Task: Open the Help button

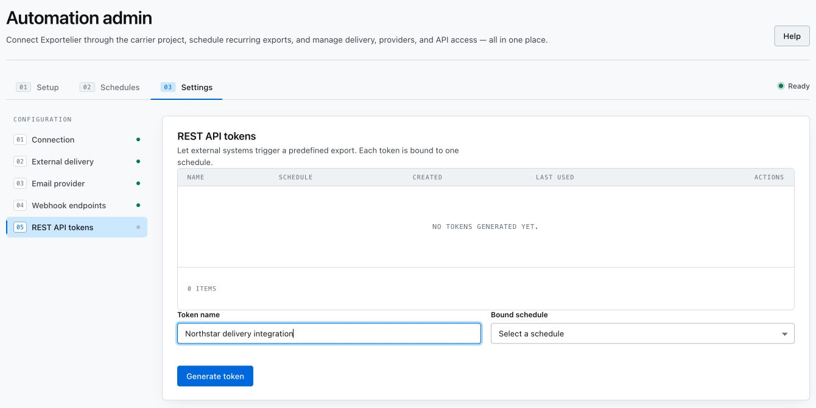Action: [792, 36]
